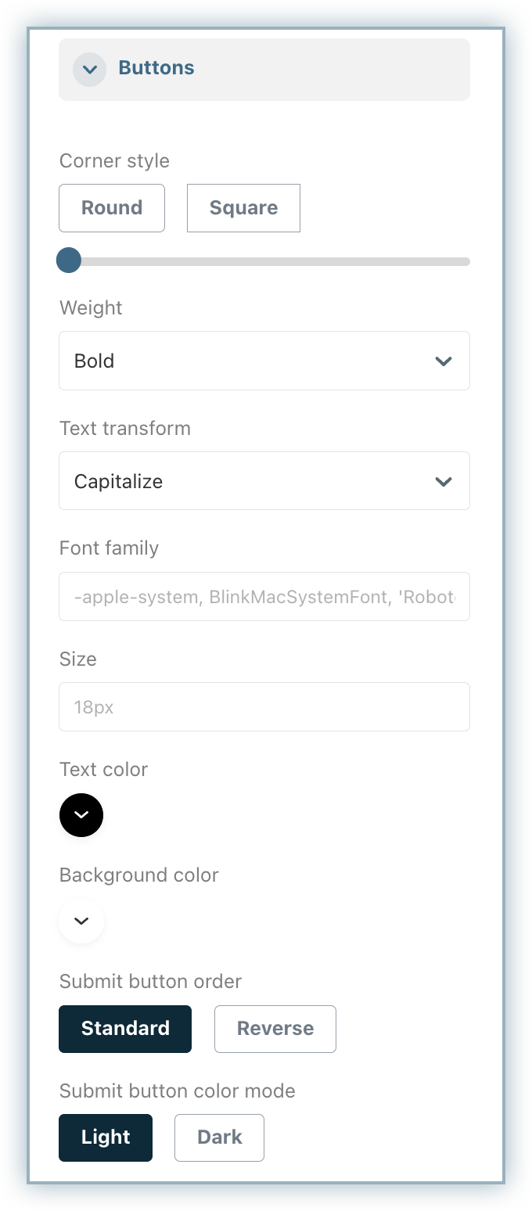Click the Text transform chevron arrow
The width and height of the screenshot is (532, 1211).
click(x=444, y=481)
